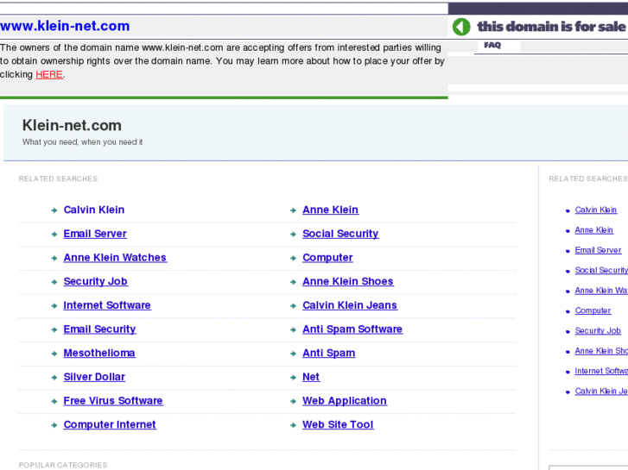Open the Free Virus Software link
This screenshot has width=628, height=470.
113,401
